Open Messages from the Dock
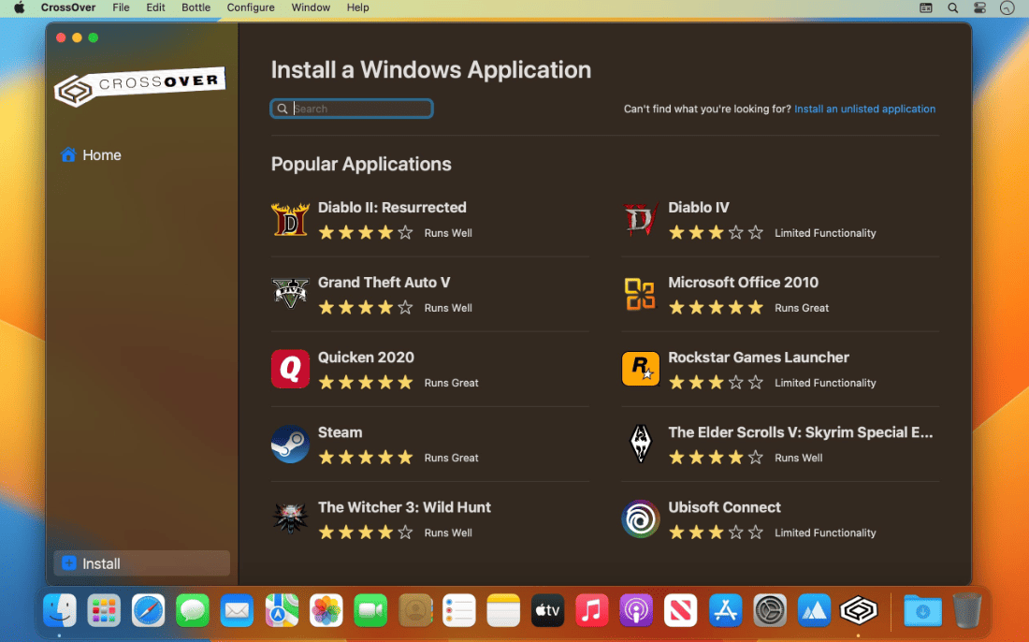Screen dimensions: 1029x642 [193, 610]
